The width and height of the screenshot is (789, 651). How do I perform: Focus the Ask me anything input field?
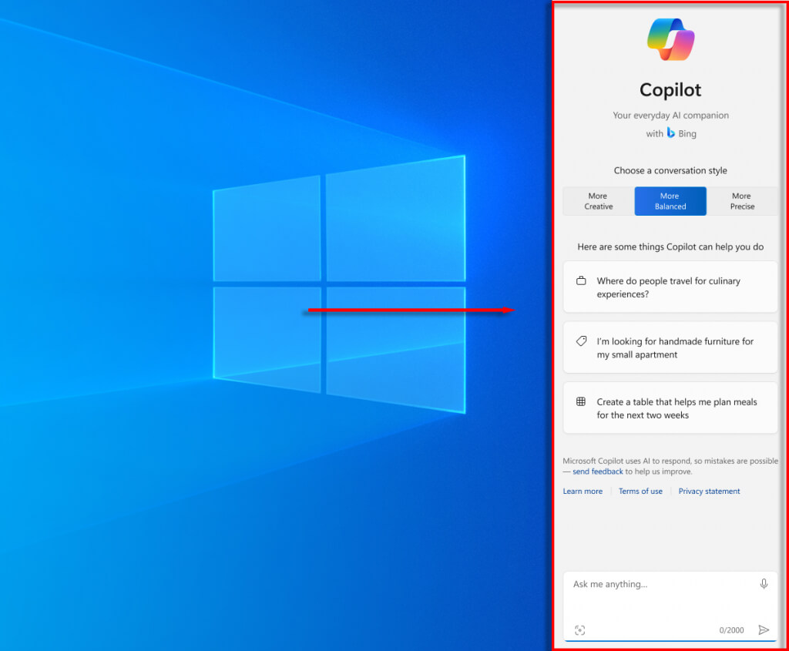coord(670,606)
